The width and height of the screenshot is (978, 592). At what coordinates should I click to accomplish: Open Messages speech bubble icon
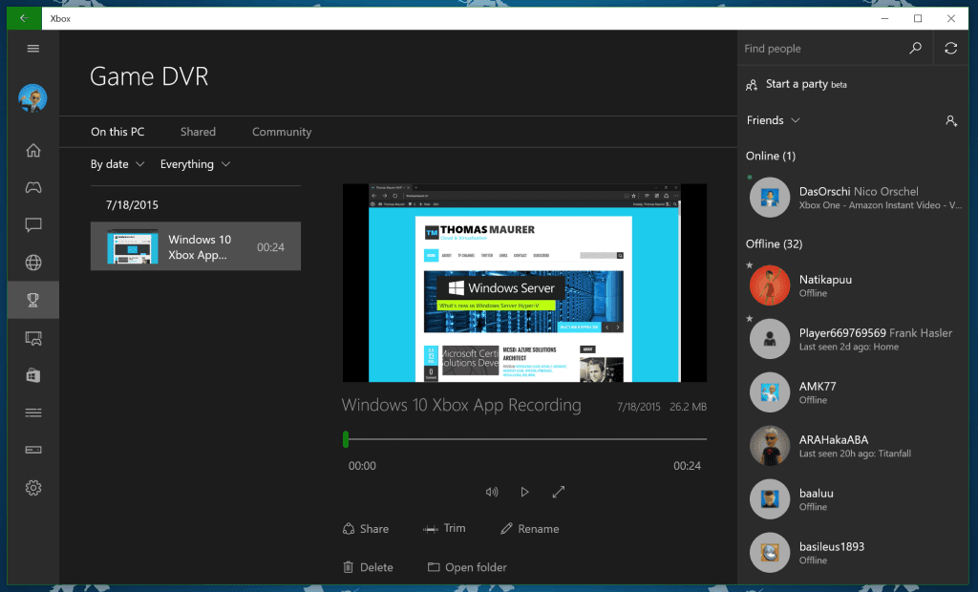coord(33,224)
